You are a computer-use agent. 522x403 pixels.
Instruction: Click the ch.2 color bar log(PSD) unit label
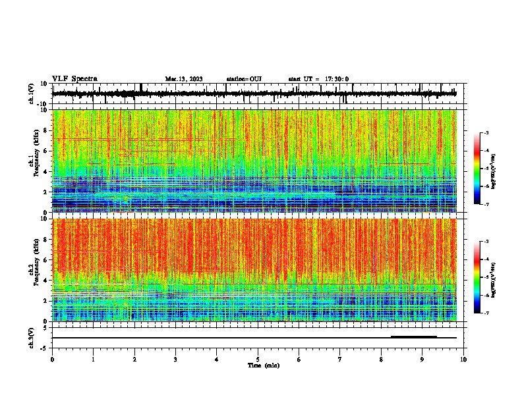(x=493, y=280)
